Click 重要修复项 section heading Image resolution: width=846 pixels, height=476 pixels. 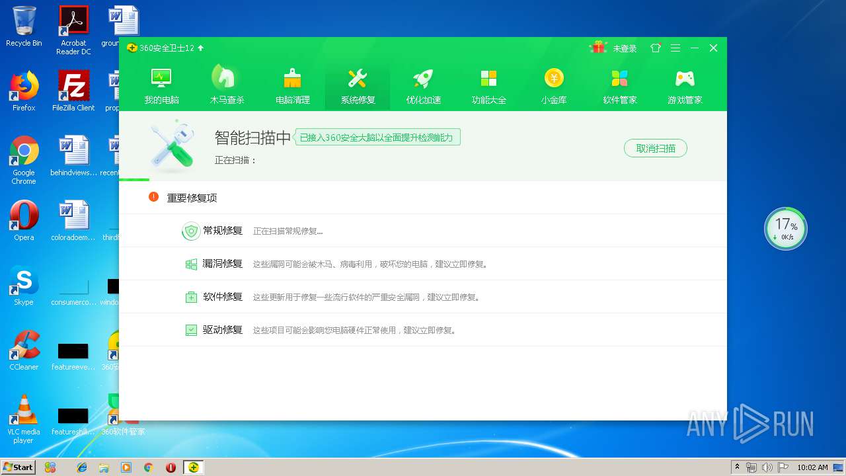tap(192, 198)
